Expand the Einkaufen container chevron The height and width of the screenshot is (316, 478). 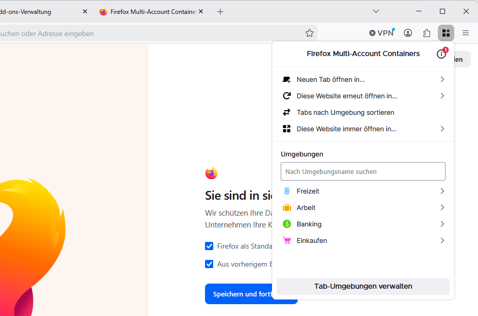pyautogui.click(x=442, y=240)
